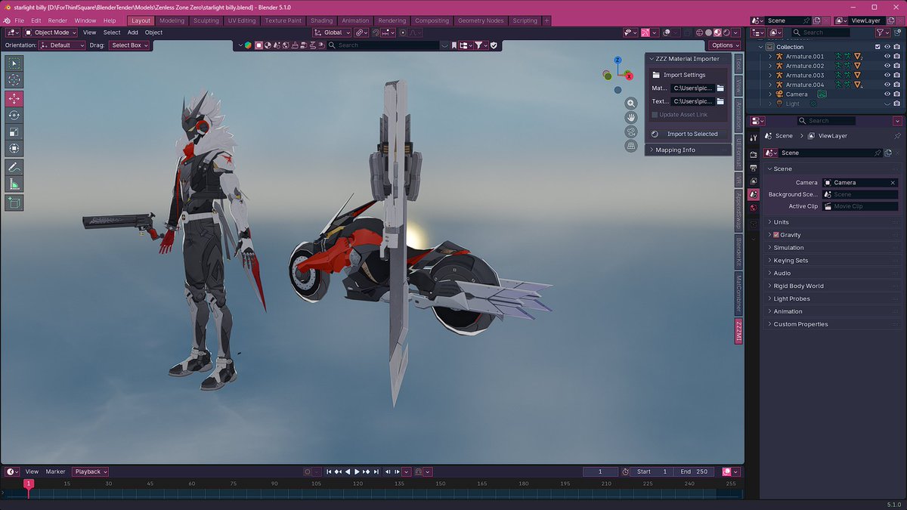The width and height of the screenshot is (907, 510).
Task: Expand the Keying Sets panel
Action: pyautogui.click(x=832, y=261)
